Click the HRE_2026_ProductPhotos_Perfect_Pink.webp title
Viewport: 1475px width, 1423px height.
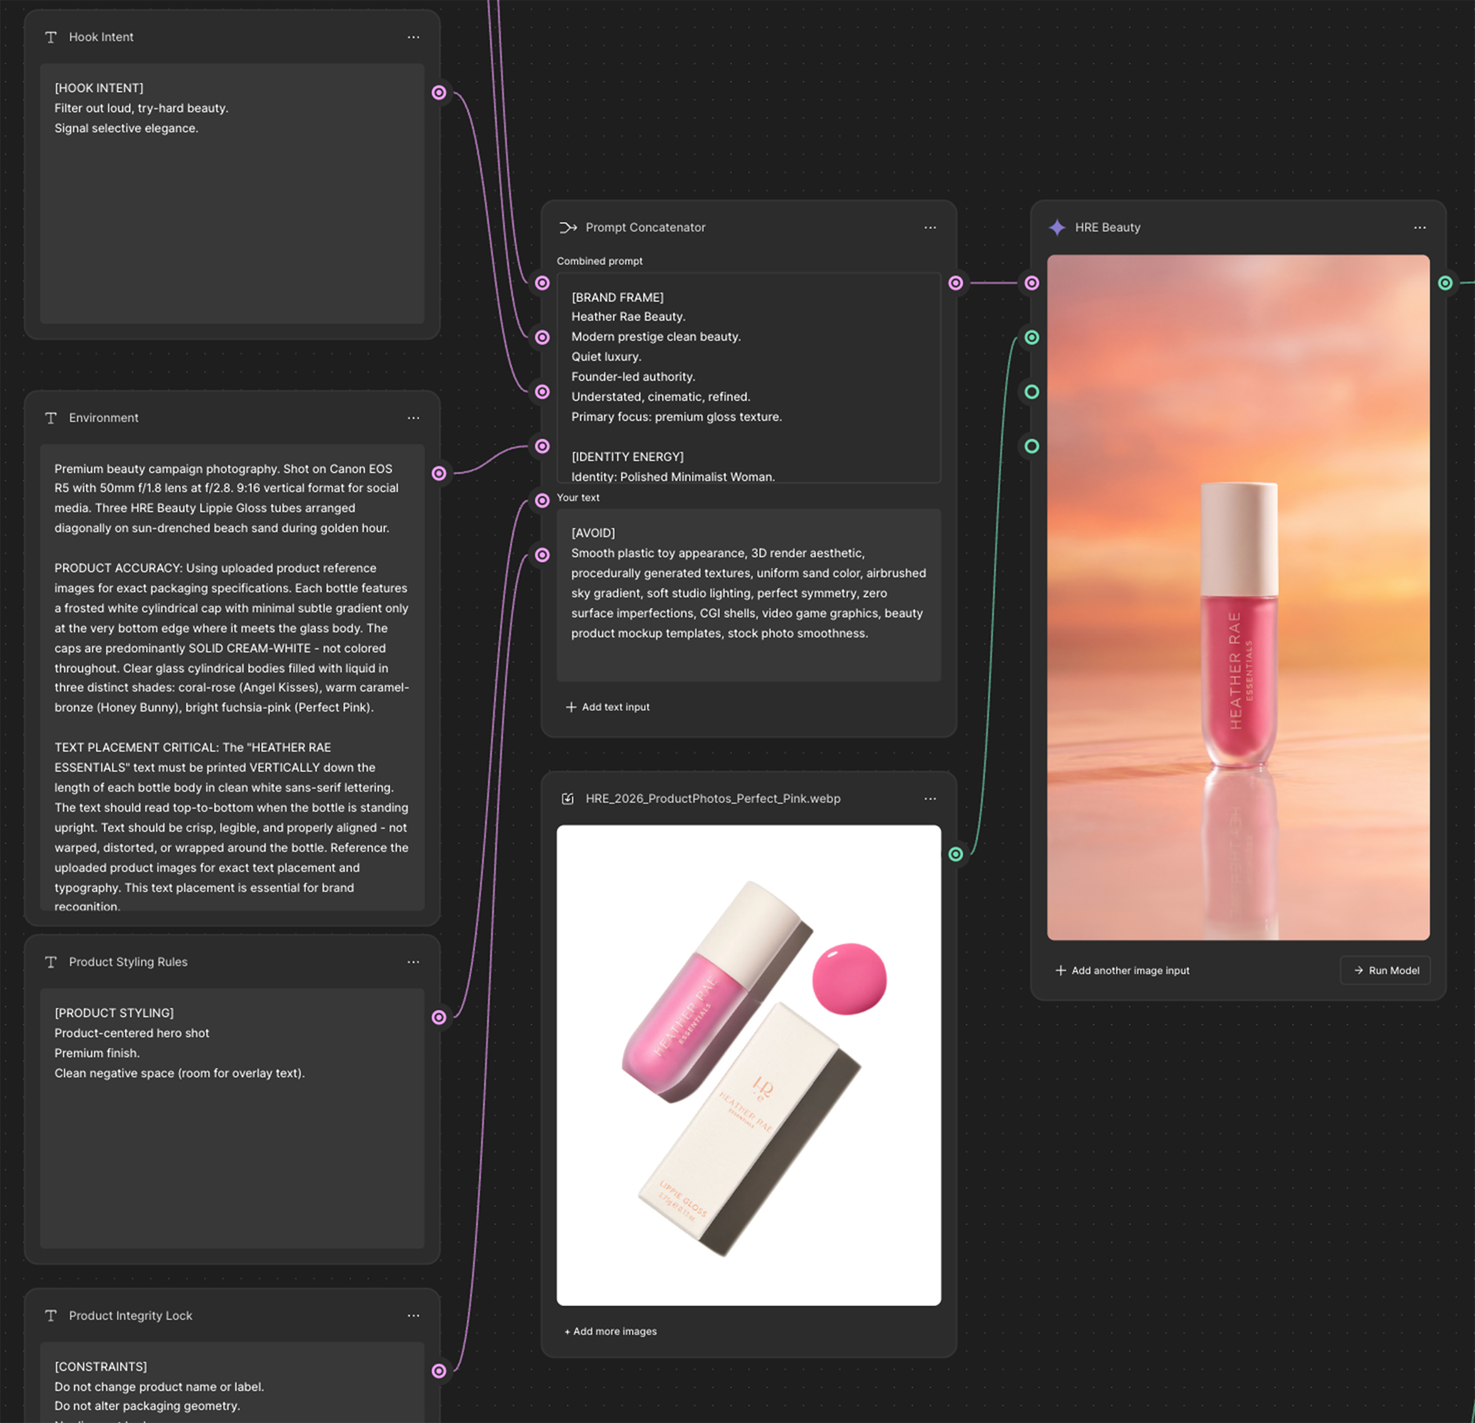(x=713, y=799)
